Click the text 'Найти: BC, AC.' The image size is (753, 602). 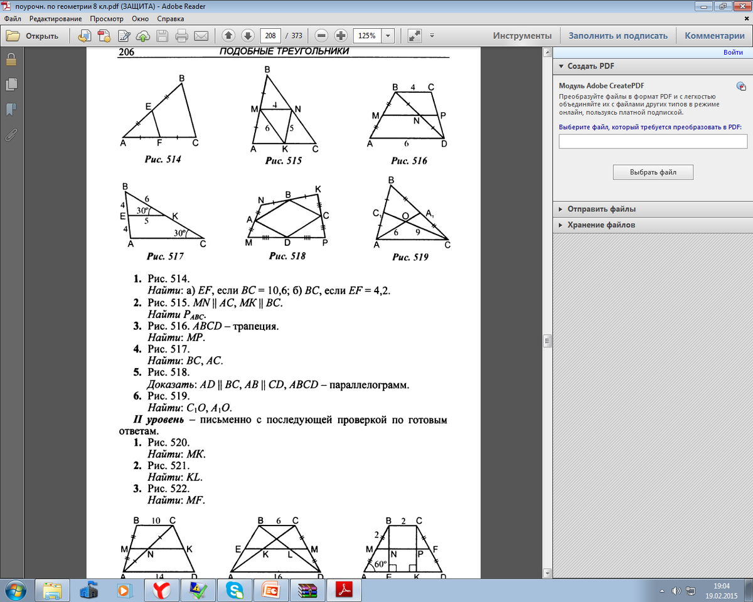coord(186,361)
